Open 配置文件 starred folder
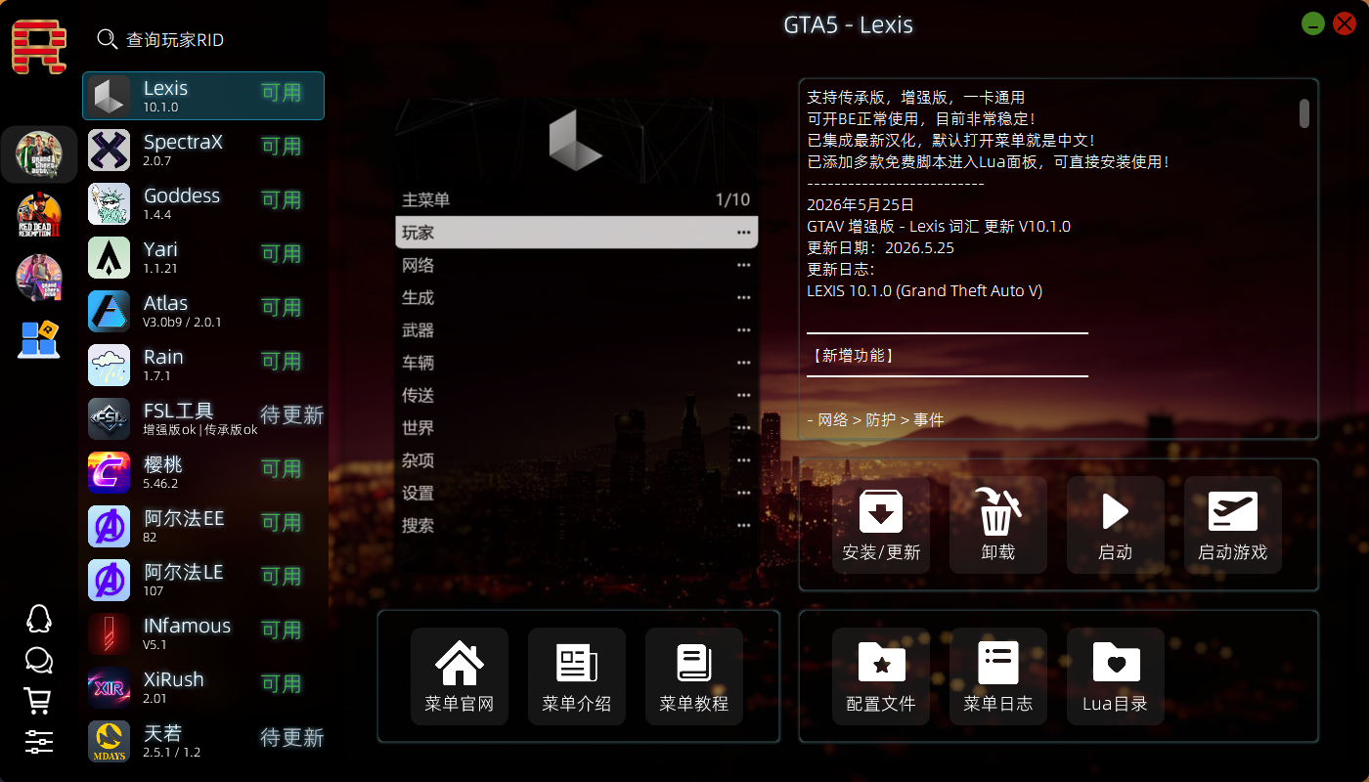1369x782 pixels. 881,676
